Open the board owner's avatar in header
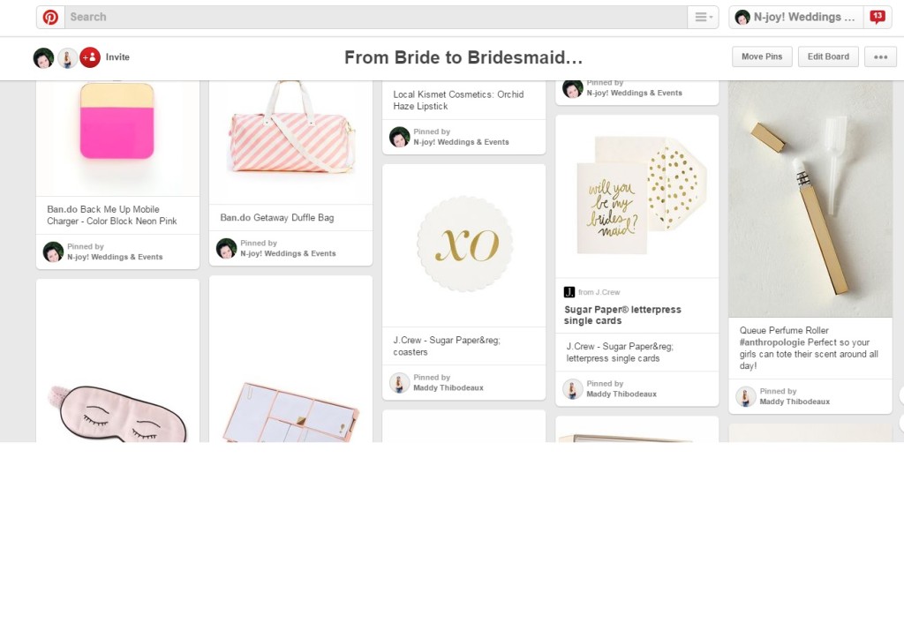The height and width of the screenshot is (623, 904). click(x=43, y=57)
